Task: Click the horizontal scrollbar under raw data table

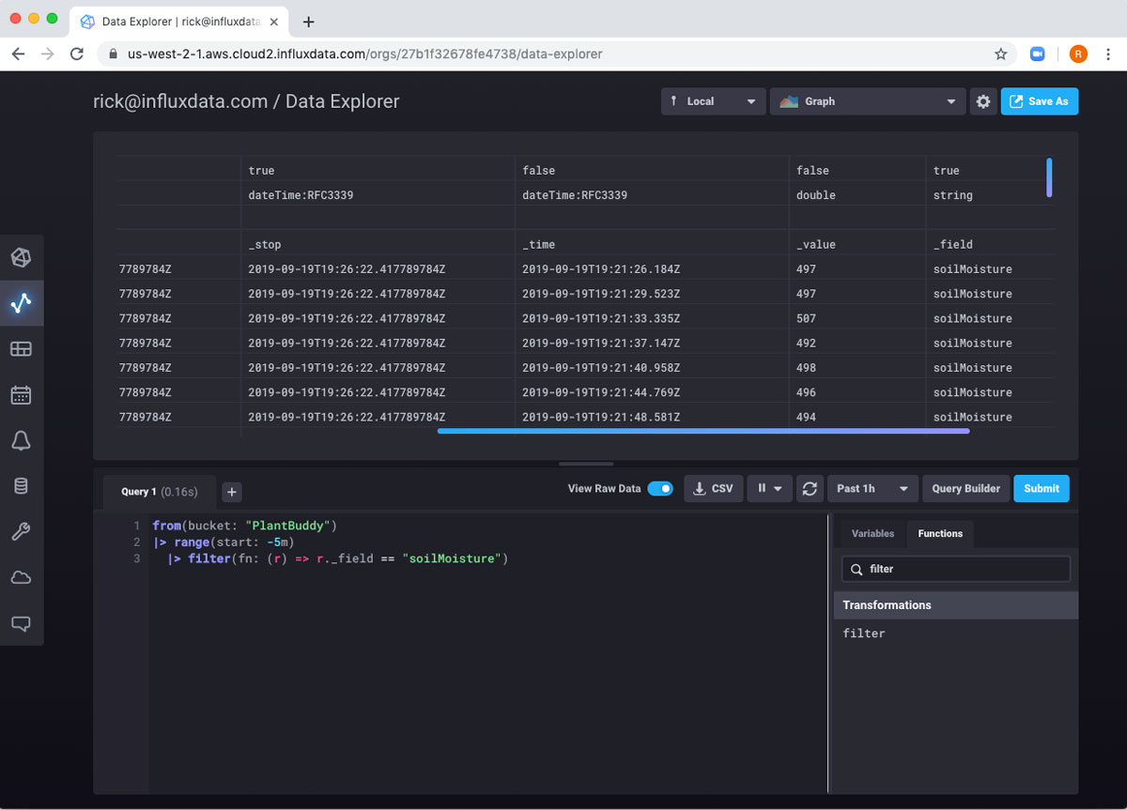Action: point(702,432)
